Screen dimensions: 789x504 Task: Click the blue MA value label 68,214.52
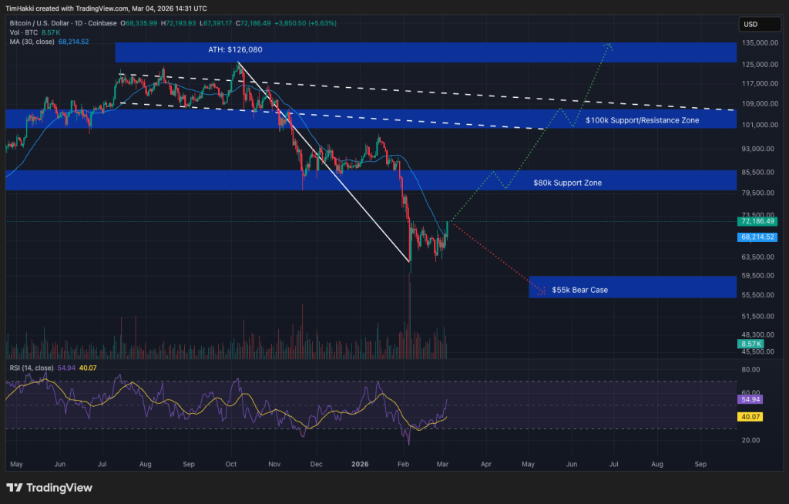757,237
